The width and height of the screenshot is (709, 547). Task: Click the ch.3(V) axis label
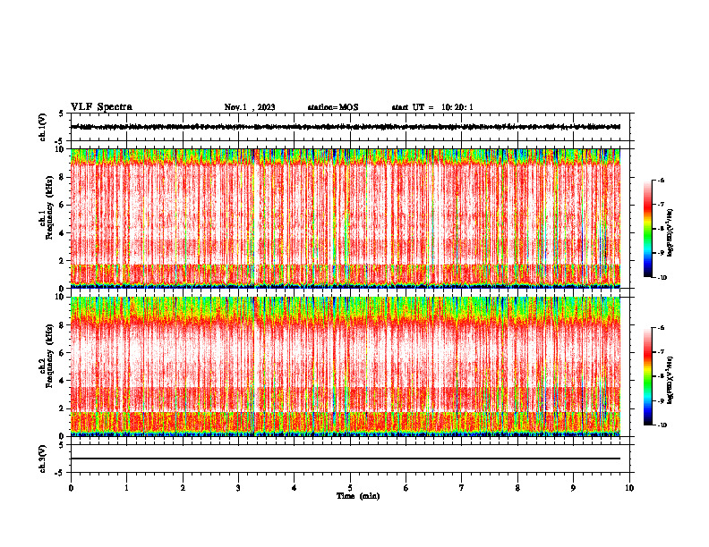(43, 459)
